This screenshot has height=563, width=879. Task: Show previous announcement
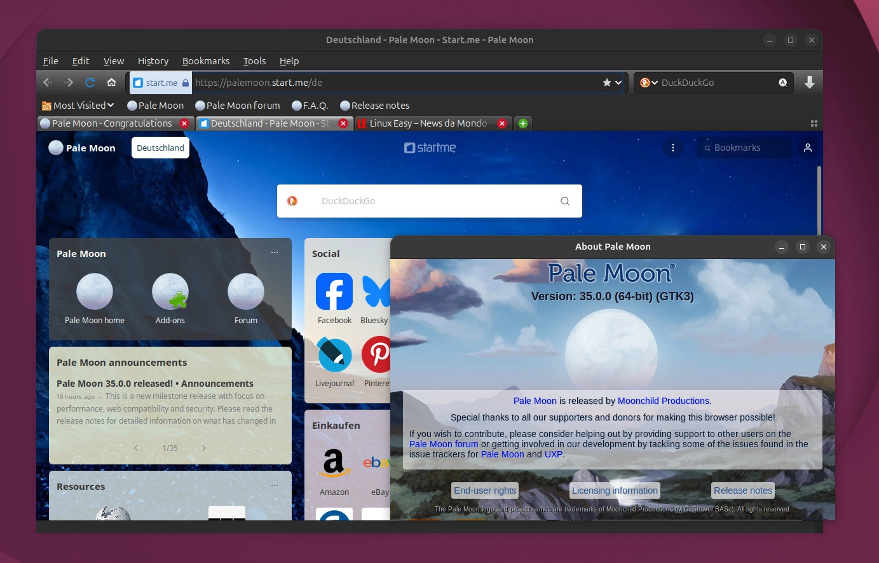[136, 448]
